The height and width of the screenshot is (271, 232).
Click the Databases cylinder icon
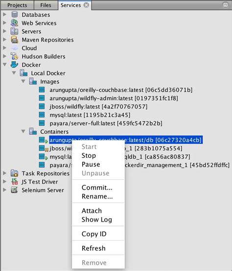(15, 14)
